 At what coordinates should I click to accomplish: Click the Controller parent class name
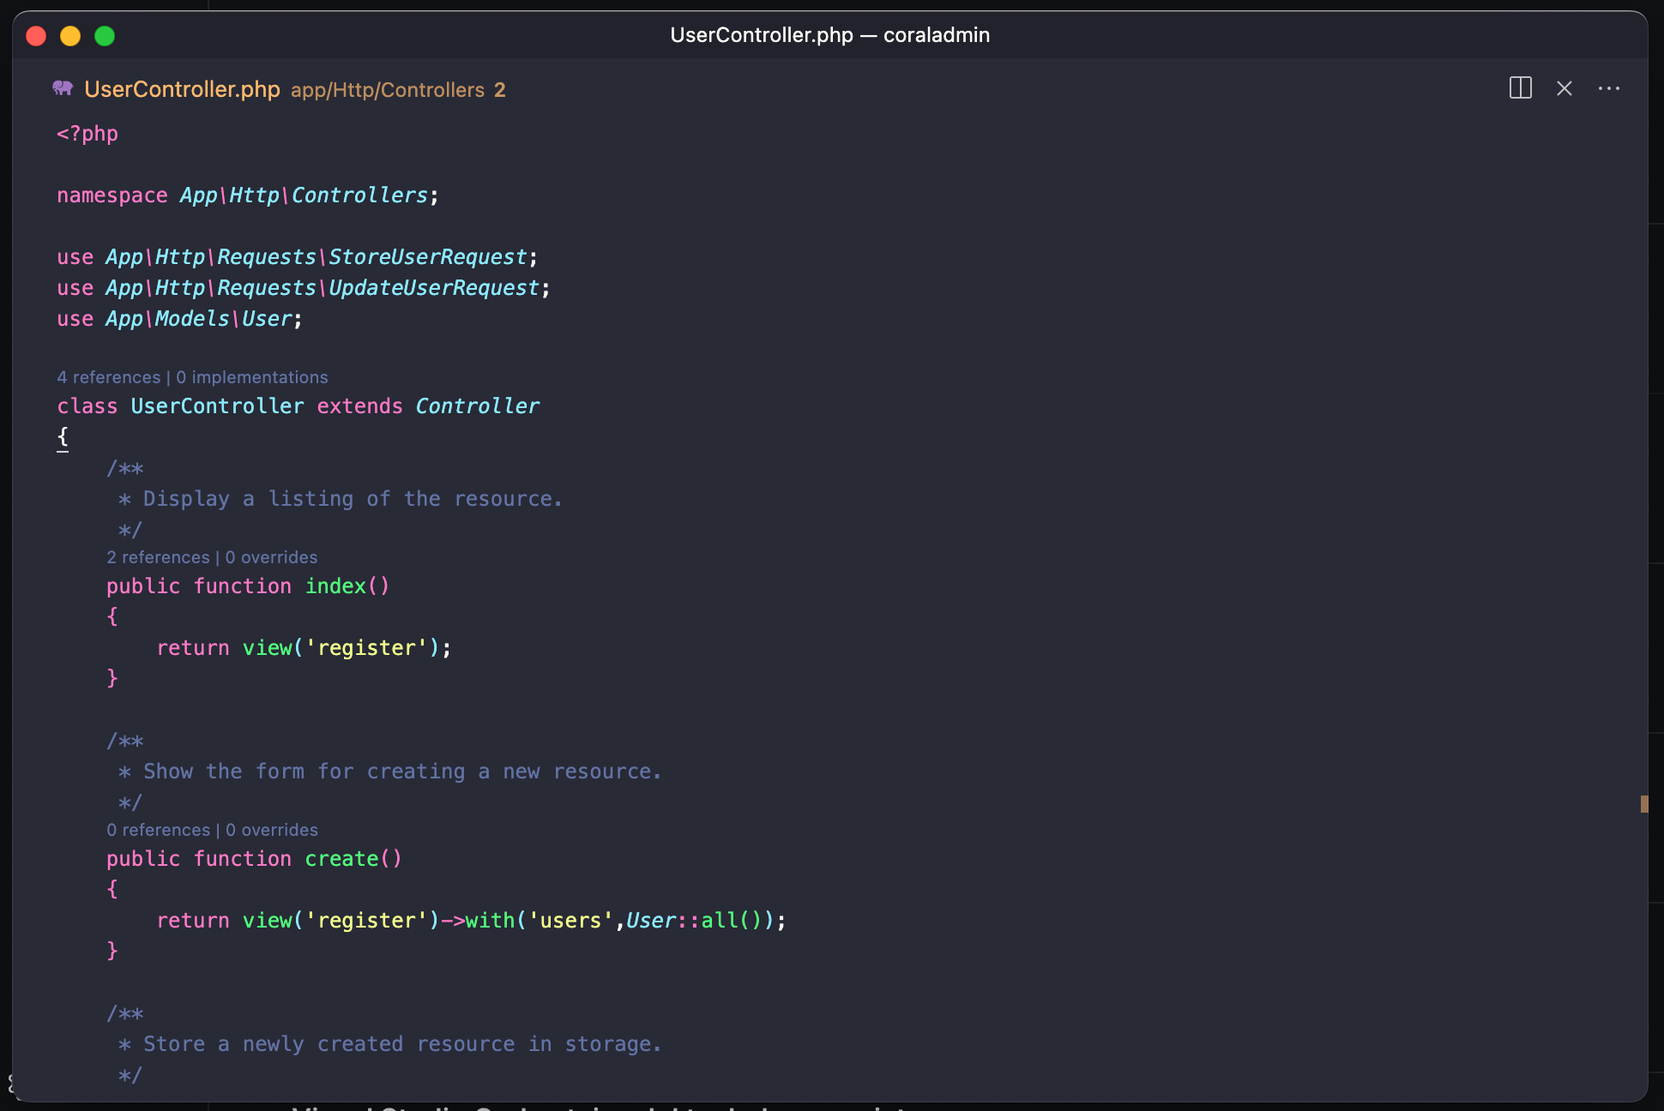coord(477,405)
